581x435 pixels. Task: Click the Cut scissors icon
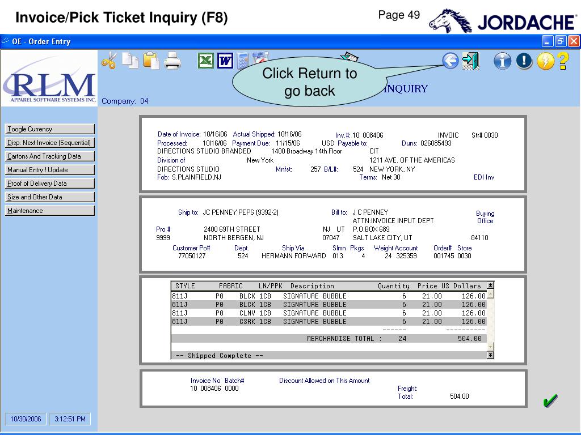tap(109, 61)
